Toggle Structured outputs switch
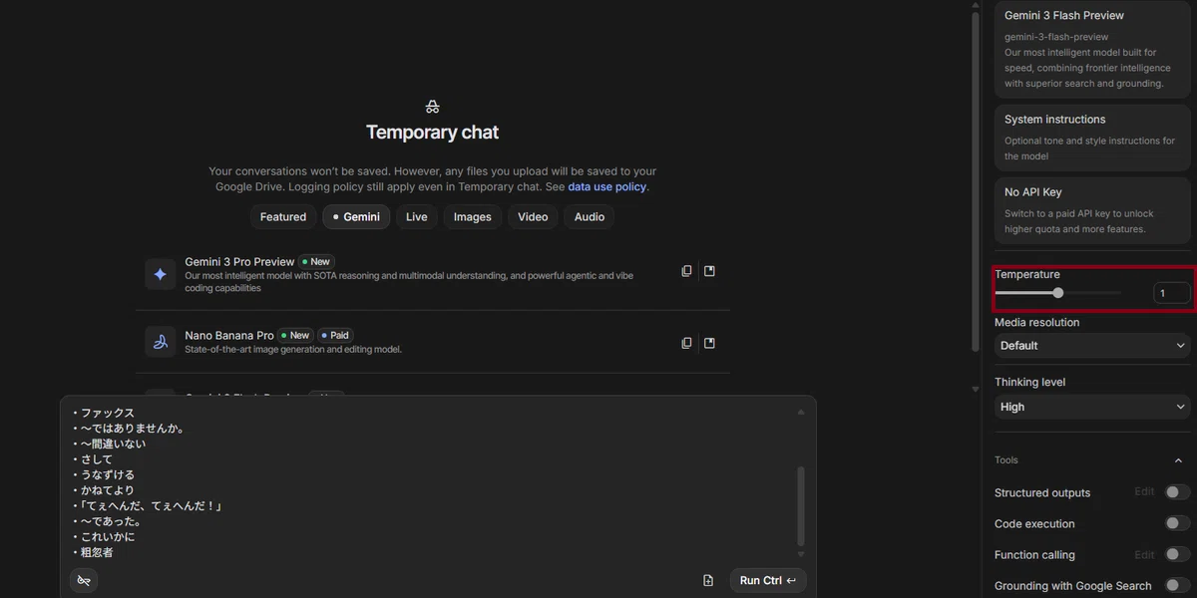Viewport: 1197px width, 598px height. (1177, 492)
